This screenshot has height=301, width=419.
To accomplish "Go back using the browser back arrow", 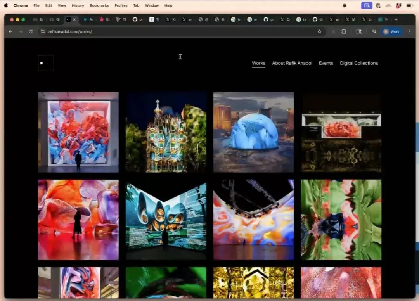I will 10,31.
